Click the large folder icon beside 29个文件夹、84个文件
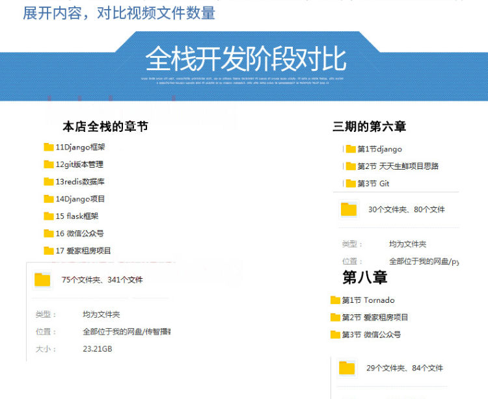488x399 pixels. click(347, 368)
